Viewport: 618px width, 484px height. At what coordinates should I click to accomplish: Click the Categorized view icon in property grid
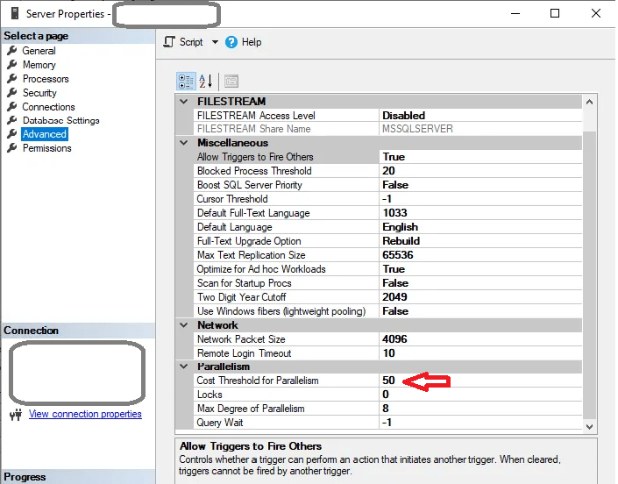pyautogui.click(x=186, y=81)
